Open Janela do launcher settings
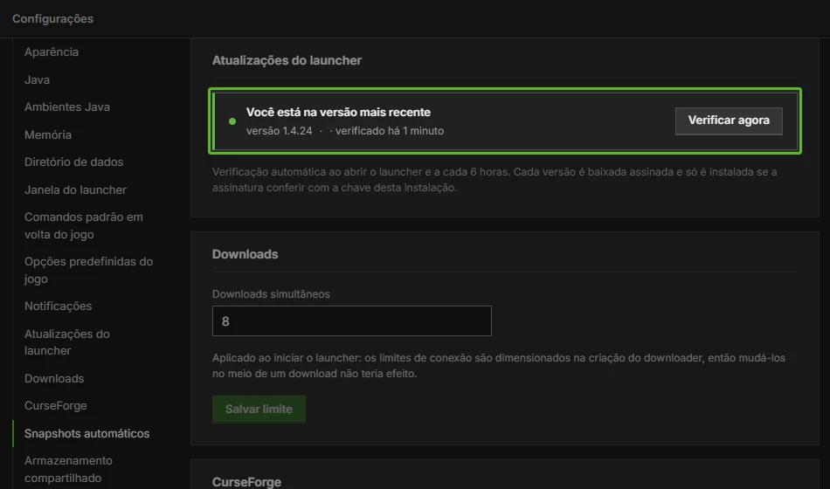The image size is (830, 489). pos(75,190)
